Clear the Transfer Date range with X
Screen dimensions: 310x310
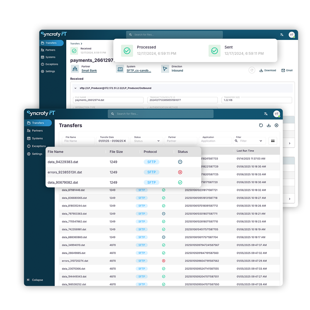tap(125, 141)
